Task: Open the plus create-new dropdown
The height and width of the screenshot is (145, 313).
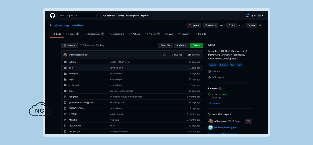Action: point(253,16)
